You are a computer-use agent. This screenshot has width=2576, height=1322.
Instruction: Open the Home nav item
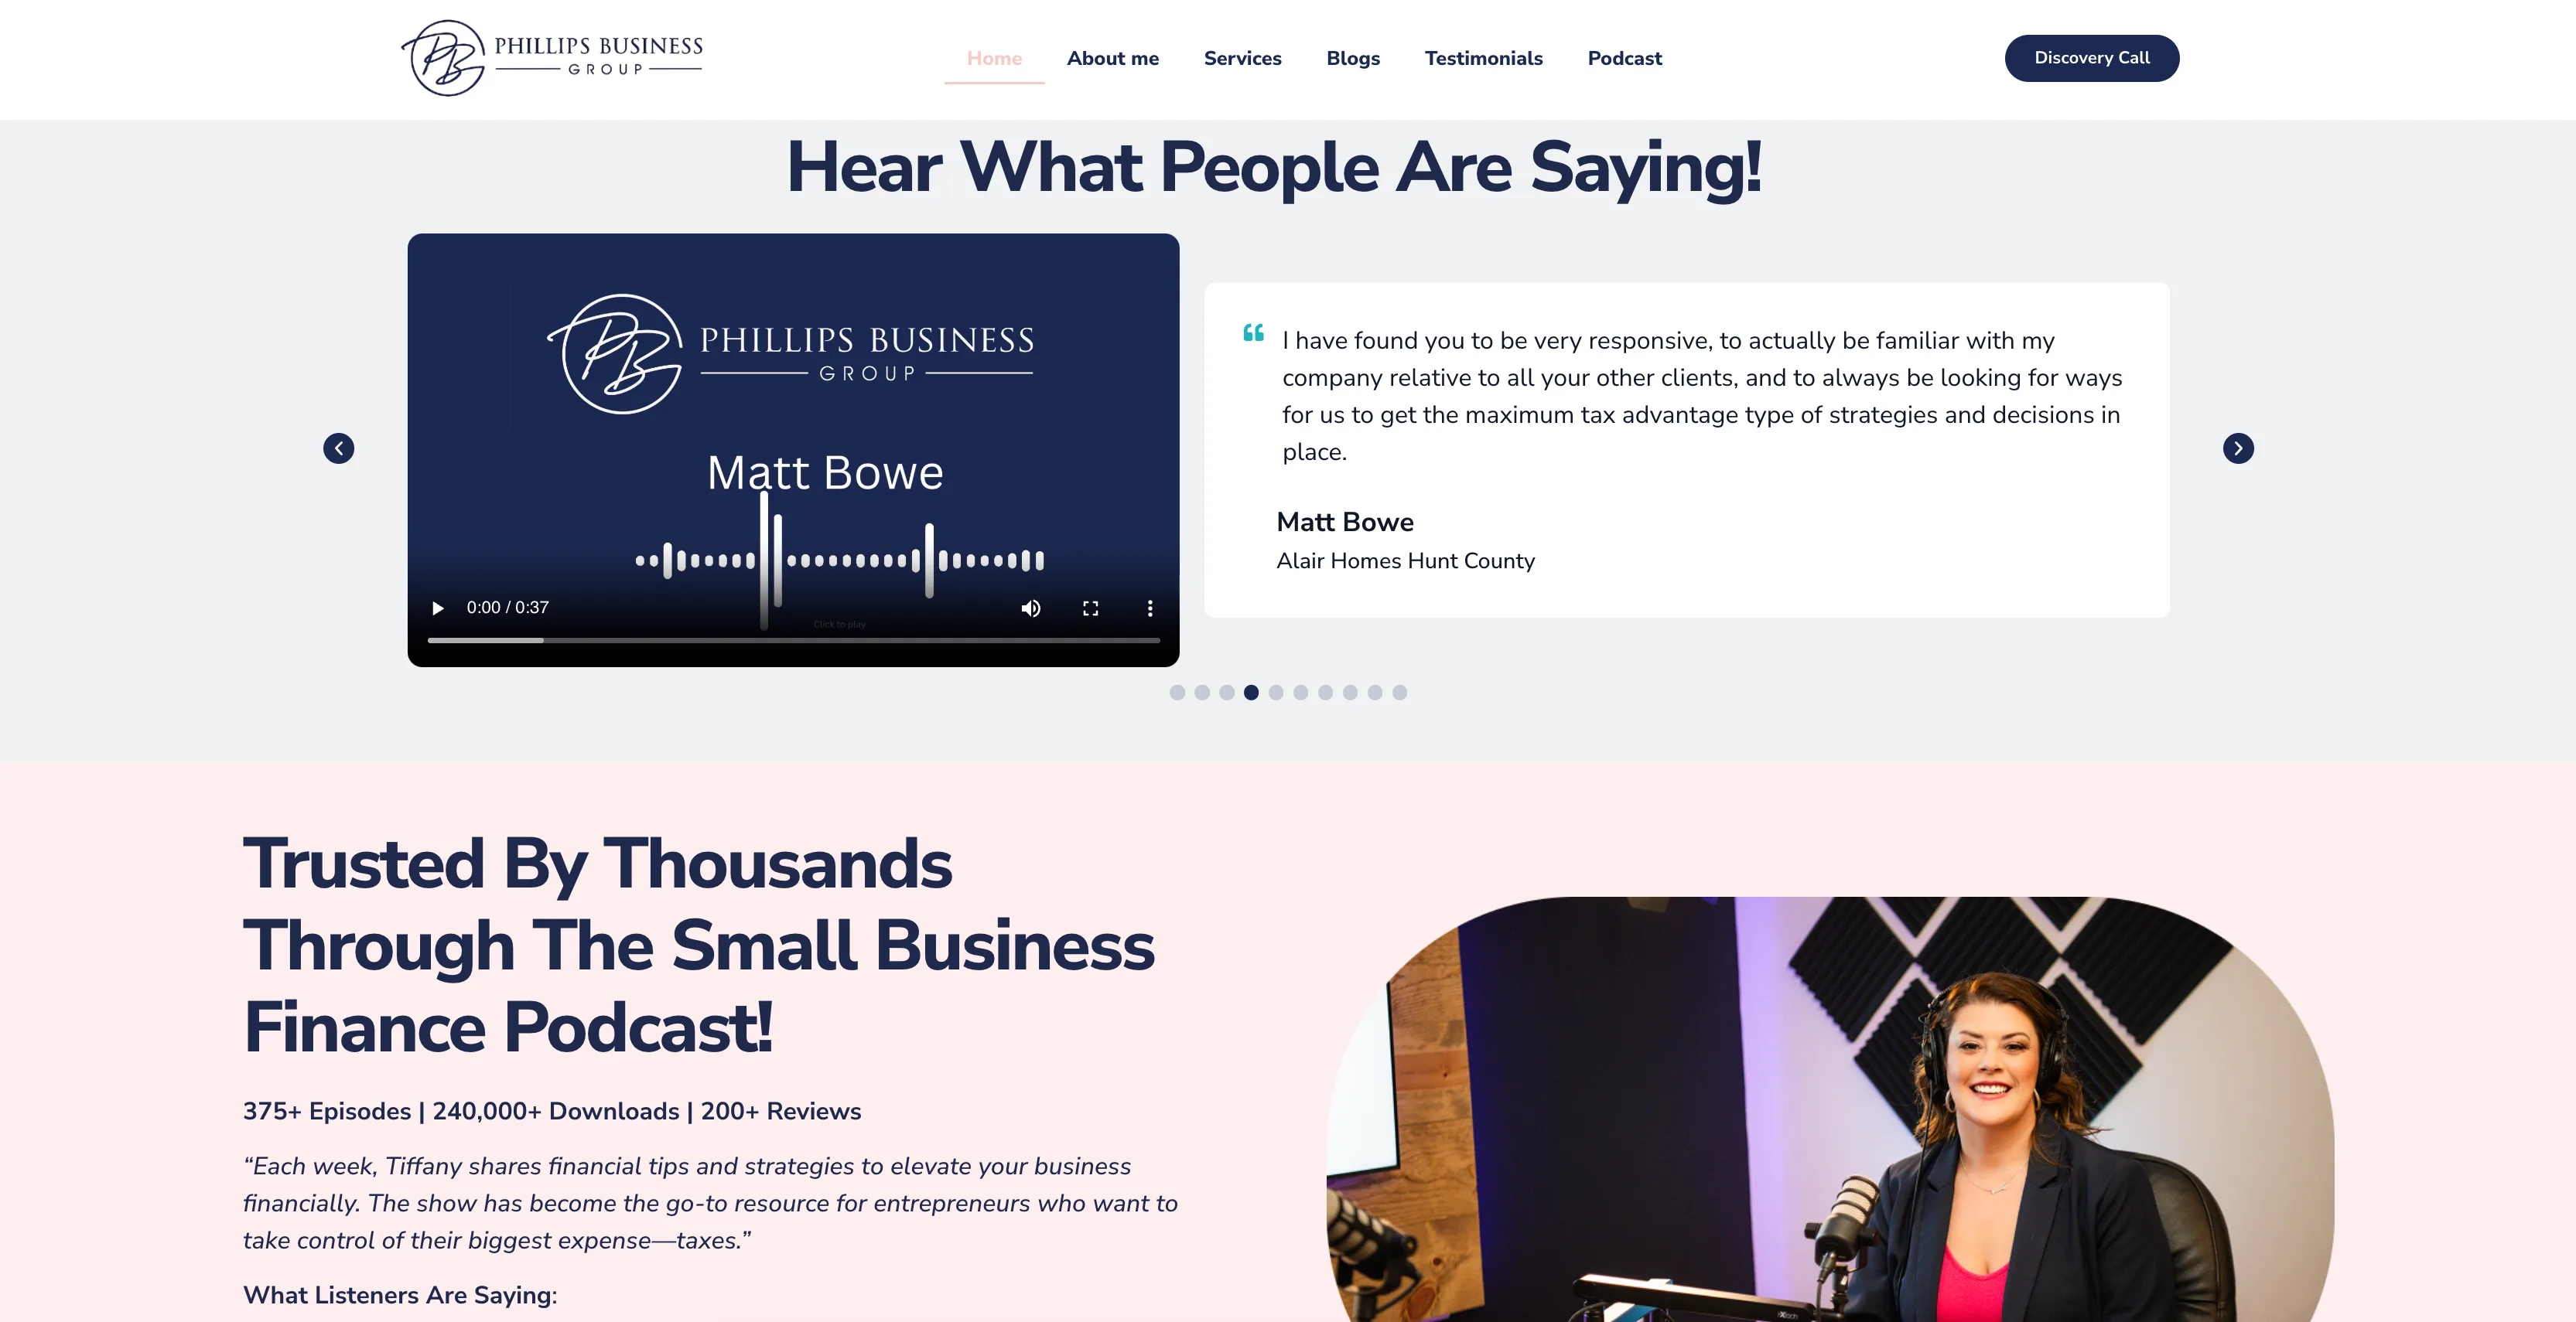[x=994, y=58]
